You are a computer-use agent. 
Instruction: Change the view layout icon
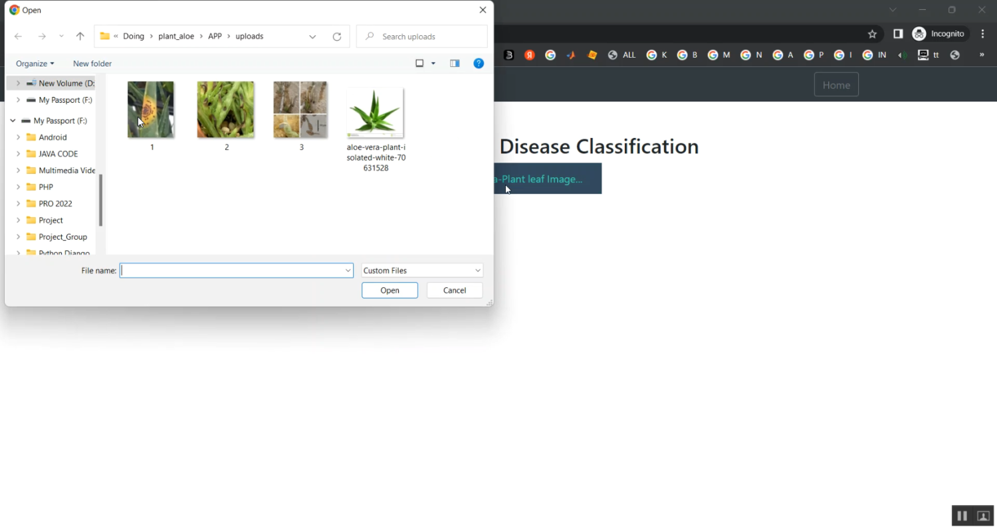click(419, 64)
